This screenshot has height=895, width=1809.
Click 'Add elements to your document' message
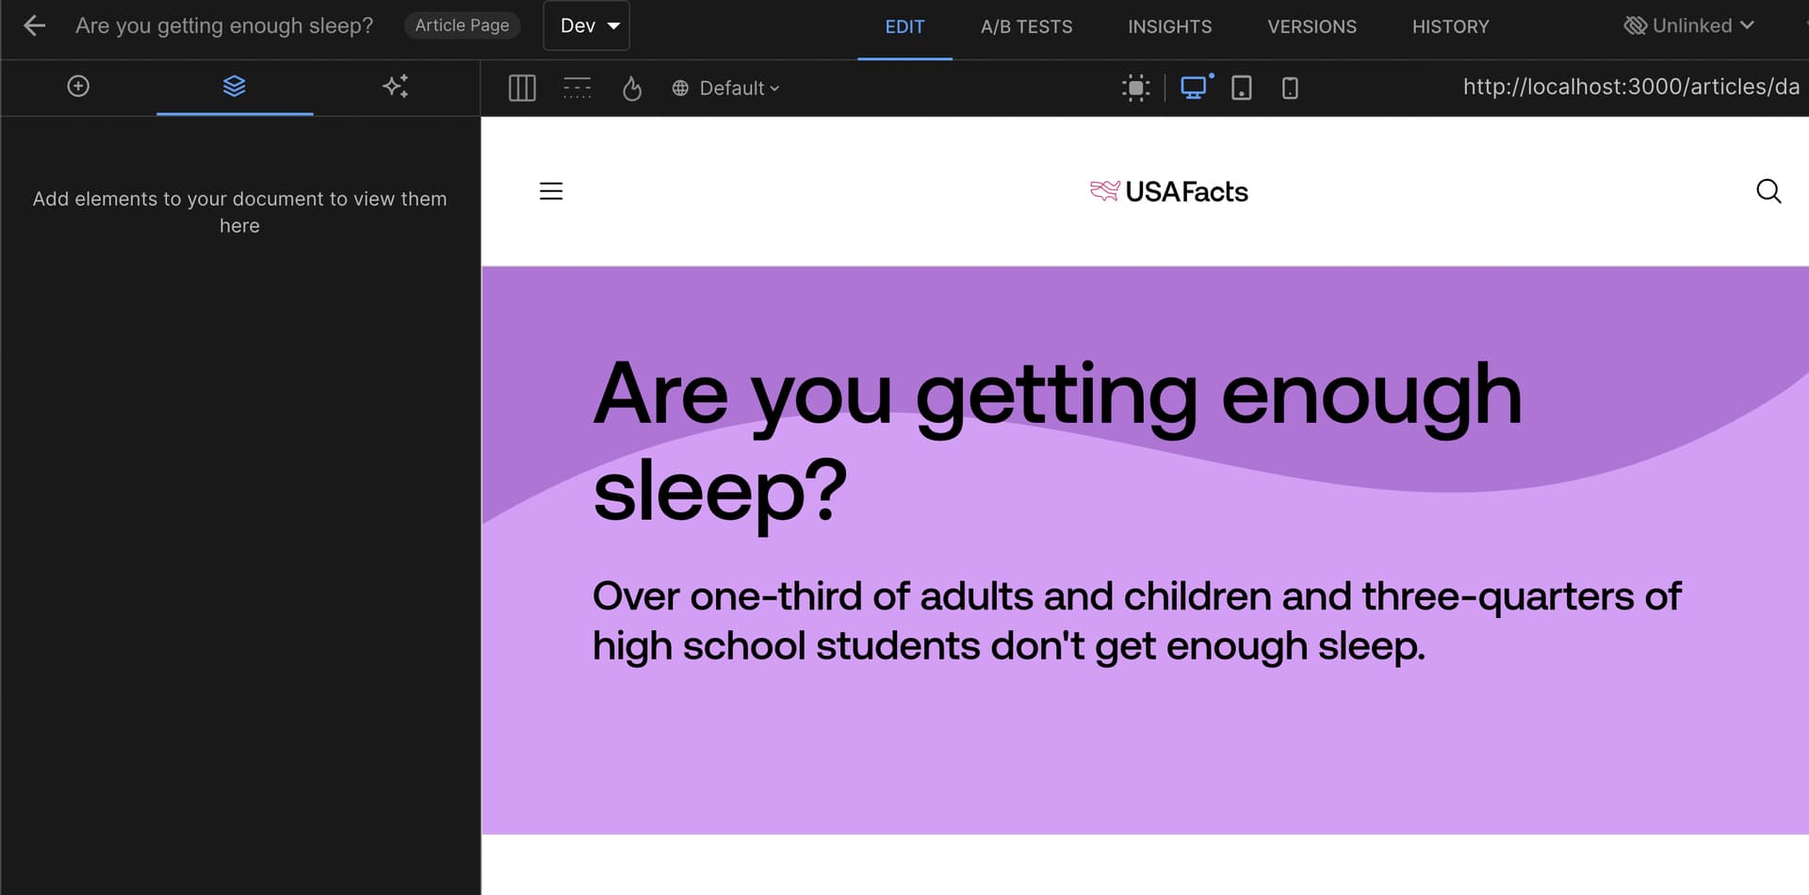click(x=239, y=212)
